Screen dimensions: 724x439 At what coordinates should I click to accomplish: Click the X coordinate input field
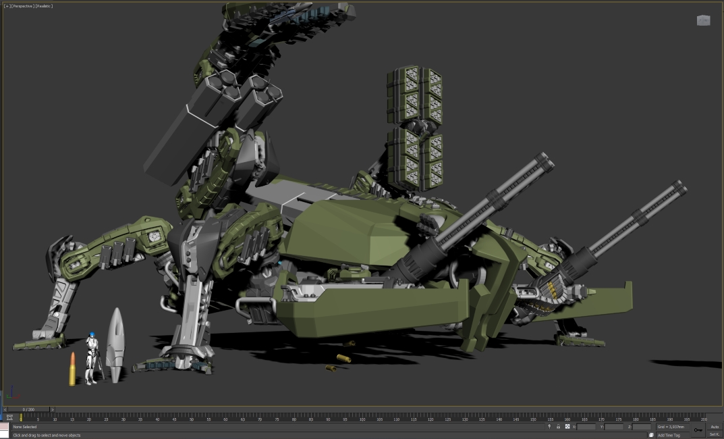(x=586, y=427)
